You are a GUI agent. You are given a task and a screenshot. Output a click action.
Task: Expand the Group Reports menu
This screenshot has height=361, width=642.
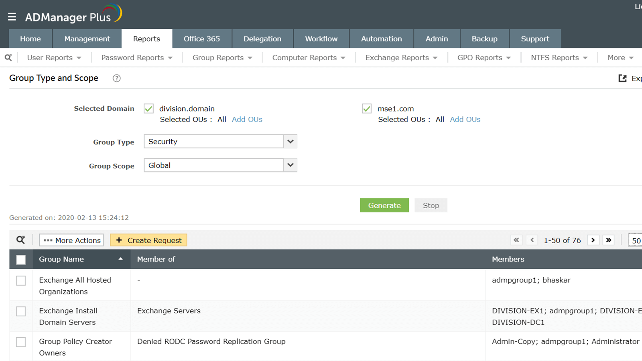tap(222, 58)
